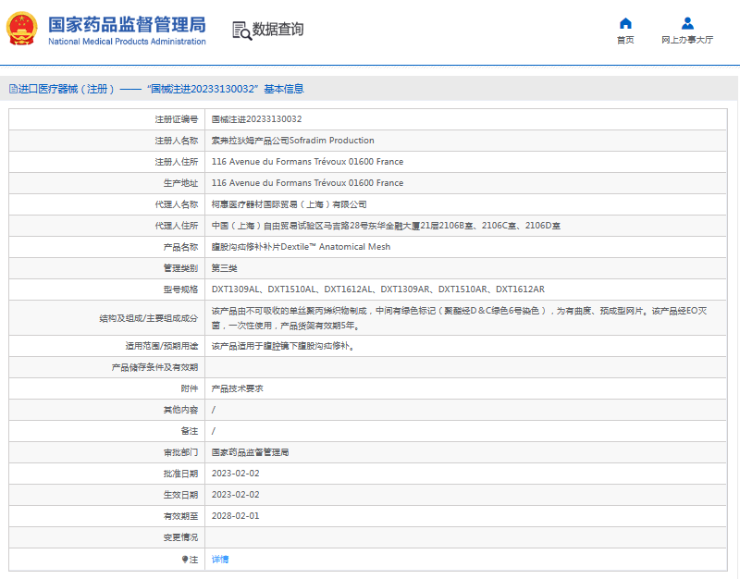Image resolution: width=740 pixels, height=579 pixels.
Task: Click the 首页 home icon
Action: (624, 23)
